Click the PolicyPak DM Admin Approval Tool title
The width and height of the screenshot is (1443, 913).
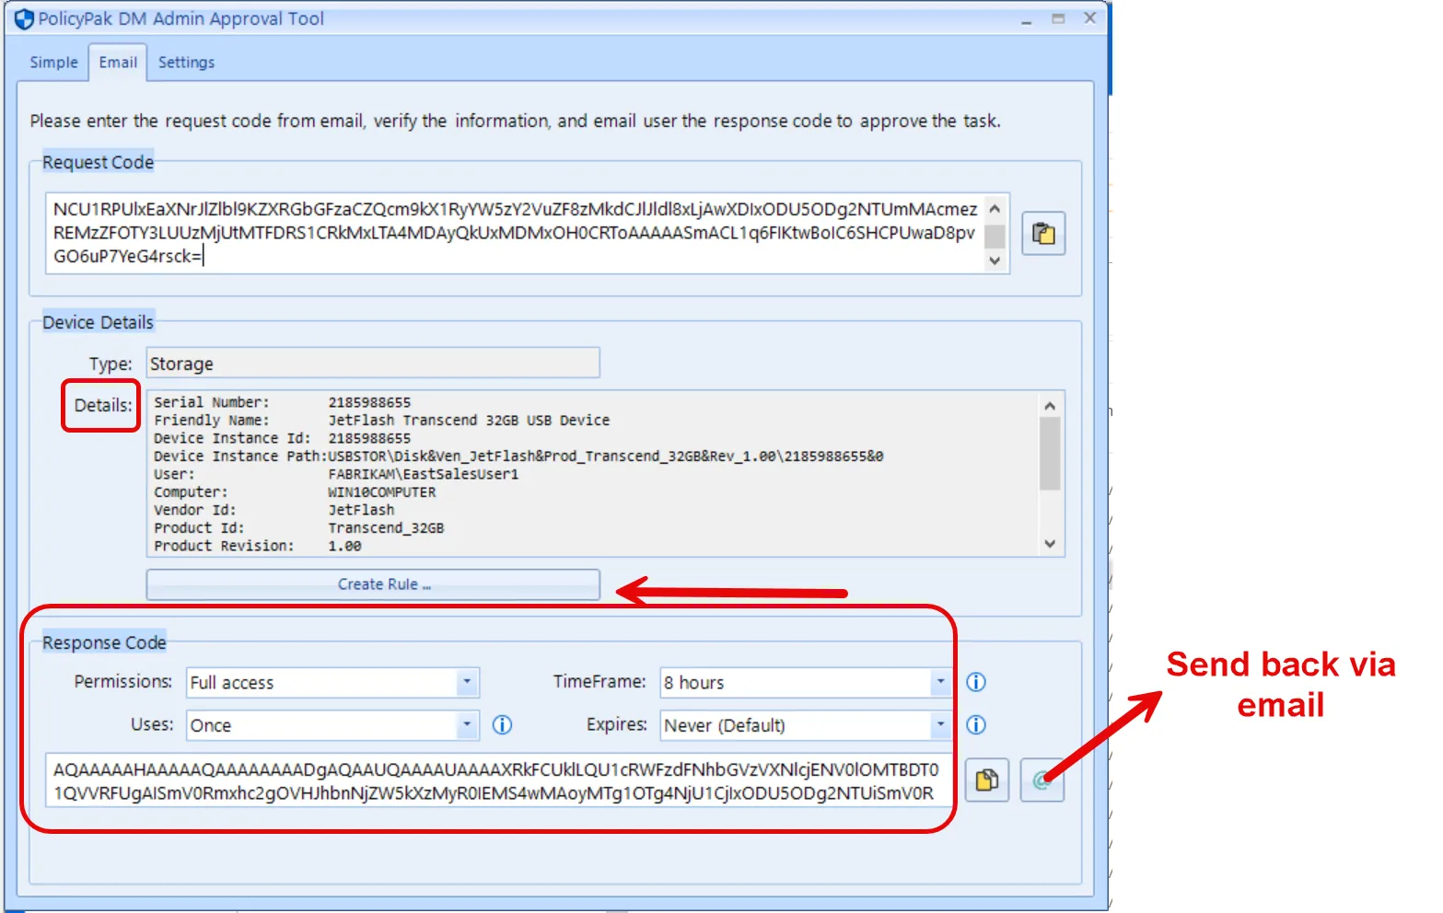tap(180, 18)
